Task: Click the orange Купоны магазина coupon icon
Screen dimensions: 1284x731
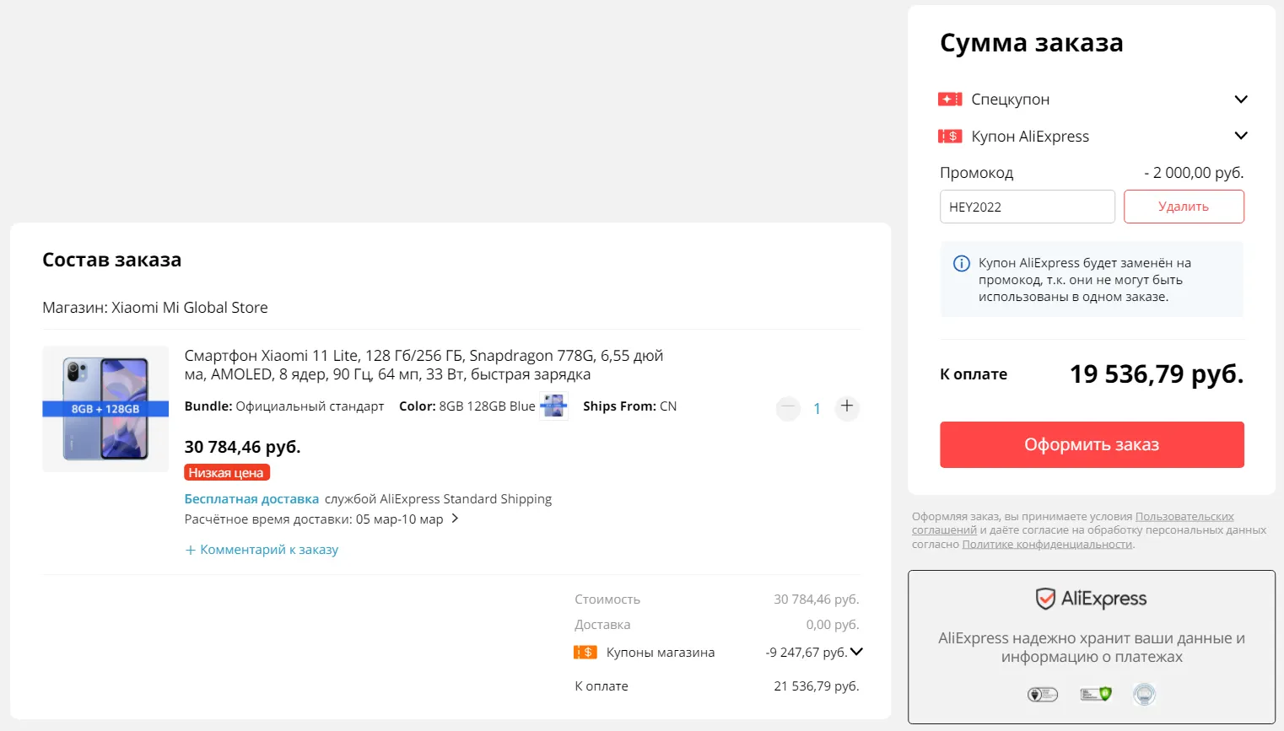Action: (x=585, y=653)
